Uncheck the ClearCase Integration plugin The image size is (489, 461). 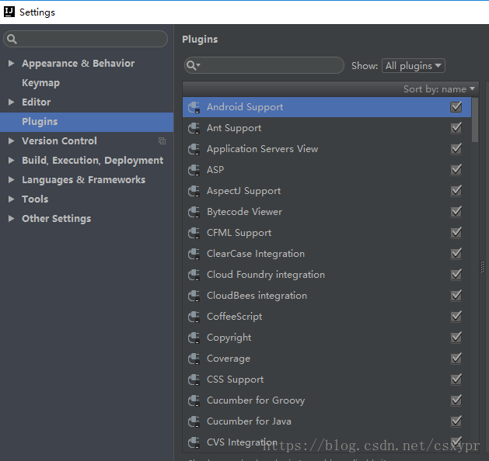(456, 254)
